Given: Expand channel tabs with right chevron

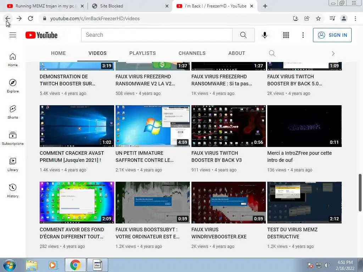Looking at the screenshot, I should point(333,53).
